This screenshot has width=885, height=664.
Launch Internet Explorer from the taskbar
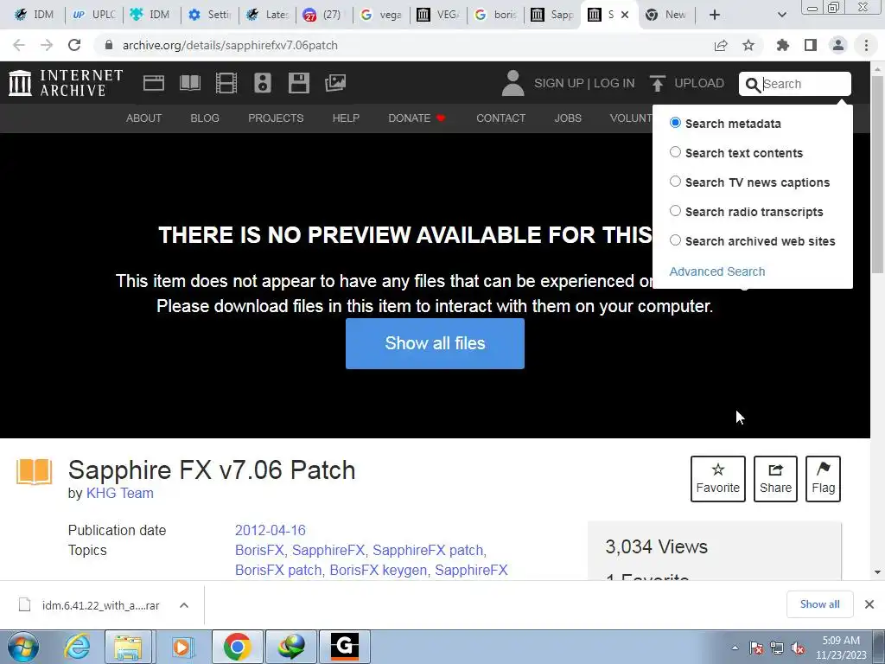tap(77, 647)
